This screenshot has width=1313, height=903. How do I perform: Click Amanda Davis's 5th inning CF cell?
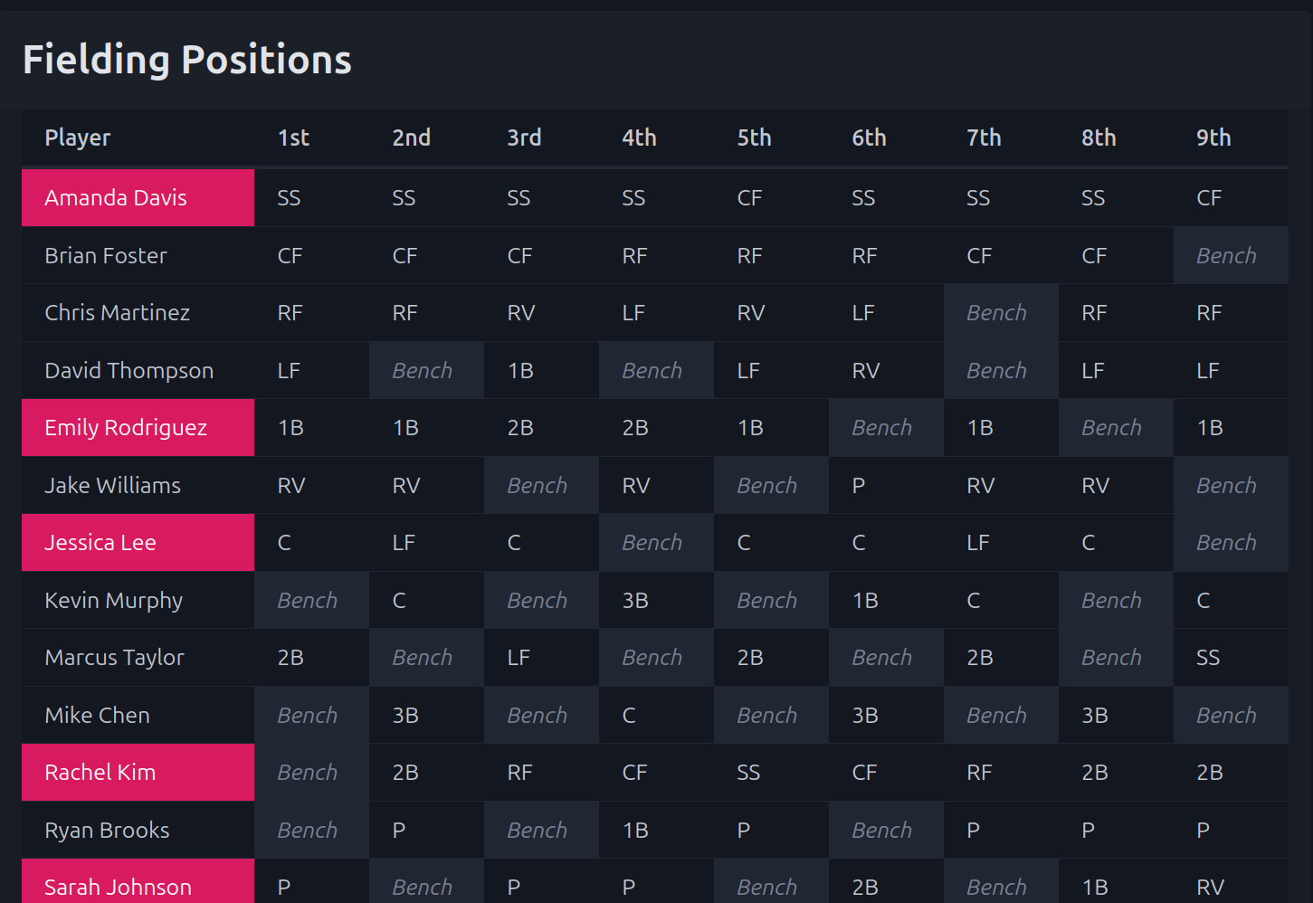(770, 198)
